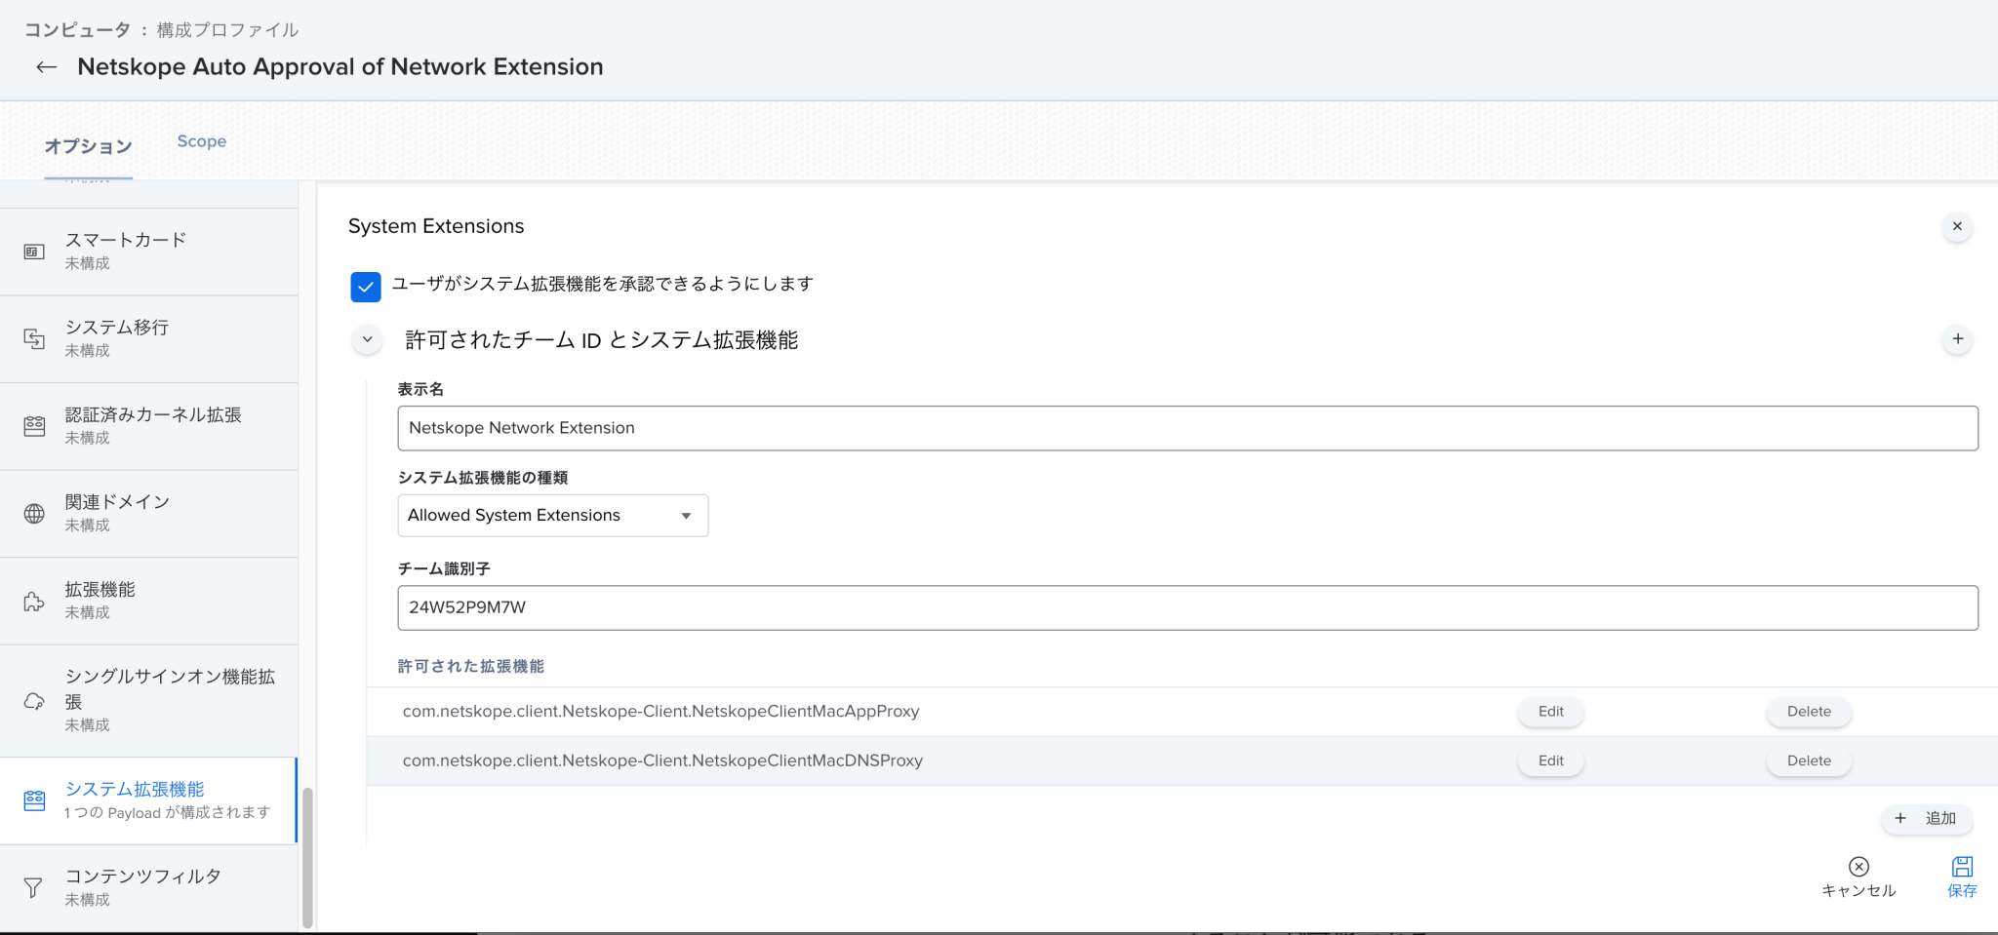Select the オプション tab

[88, 146]
